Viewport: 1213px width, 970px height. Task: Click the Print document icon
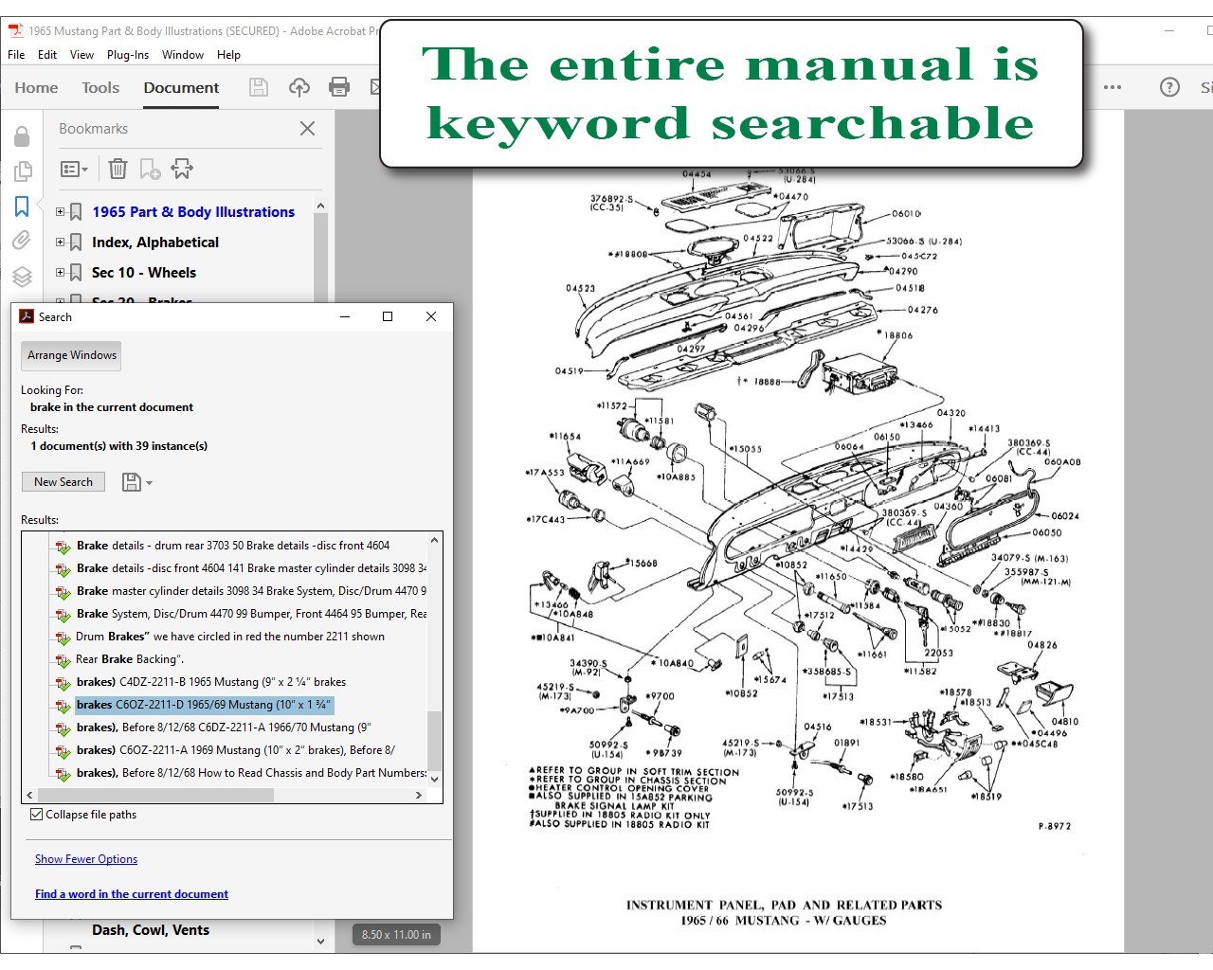pyautogui.click(x=338, y=87)
